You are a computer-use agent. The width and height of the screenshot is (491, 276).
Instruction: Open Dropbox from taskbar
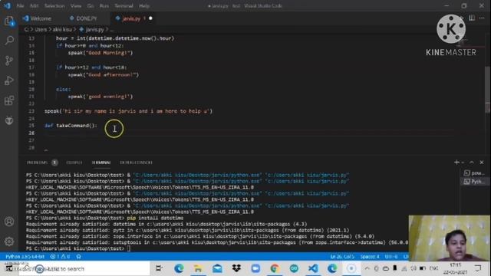point(236,268)
